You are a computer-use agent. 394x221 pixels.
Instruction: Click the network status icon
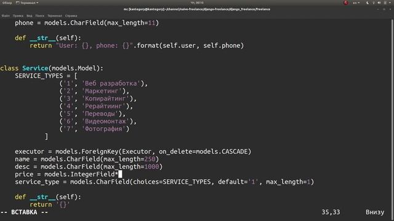[x=374, y=2]
